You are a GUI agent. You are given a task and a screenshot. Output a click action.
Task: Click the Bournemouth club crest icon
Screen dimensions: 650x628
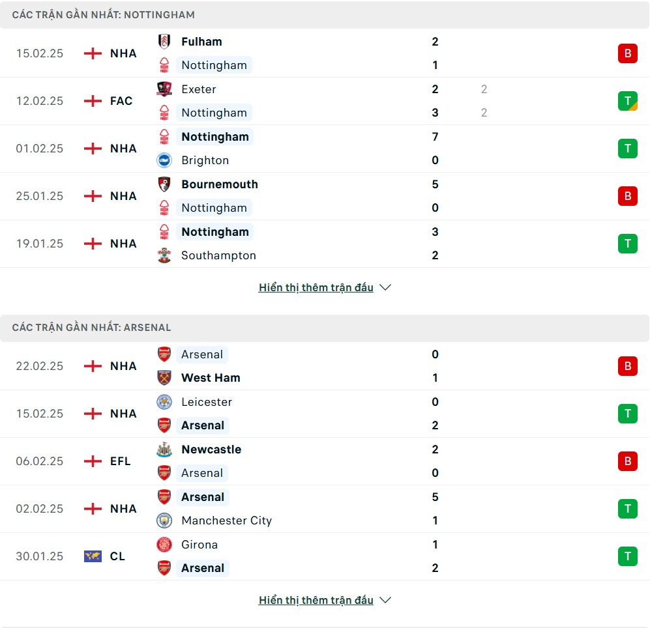coord(164,184)
